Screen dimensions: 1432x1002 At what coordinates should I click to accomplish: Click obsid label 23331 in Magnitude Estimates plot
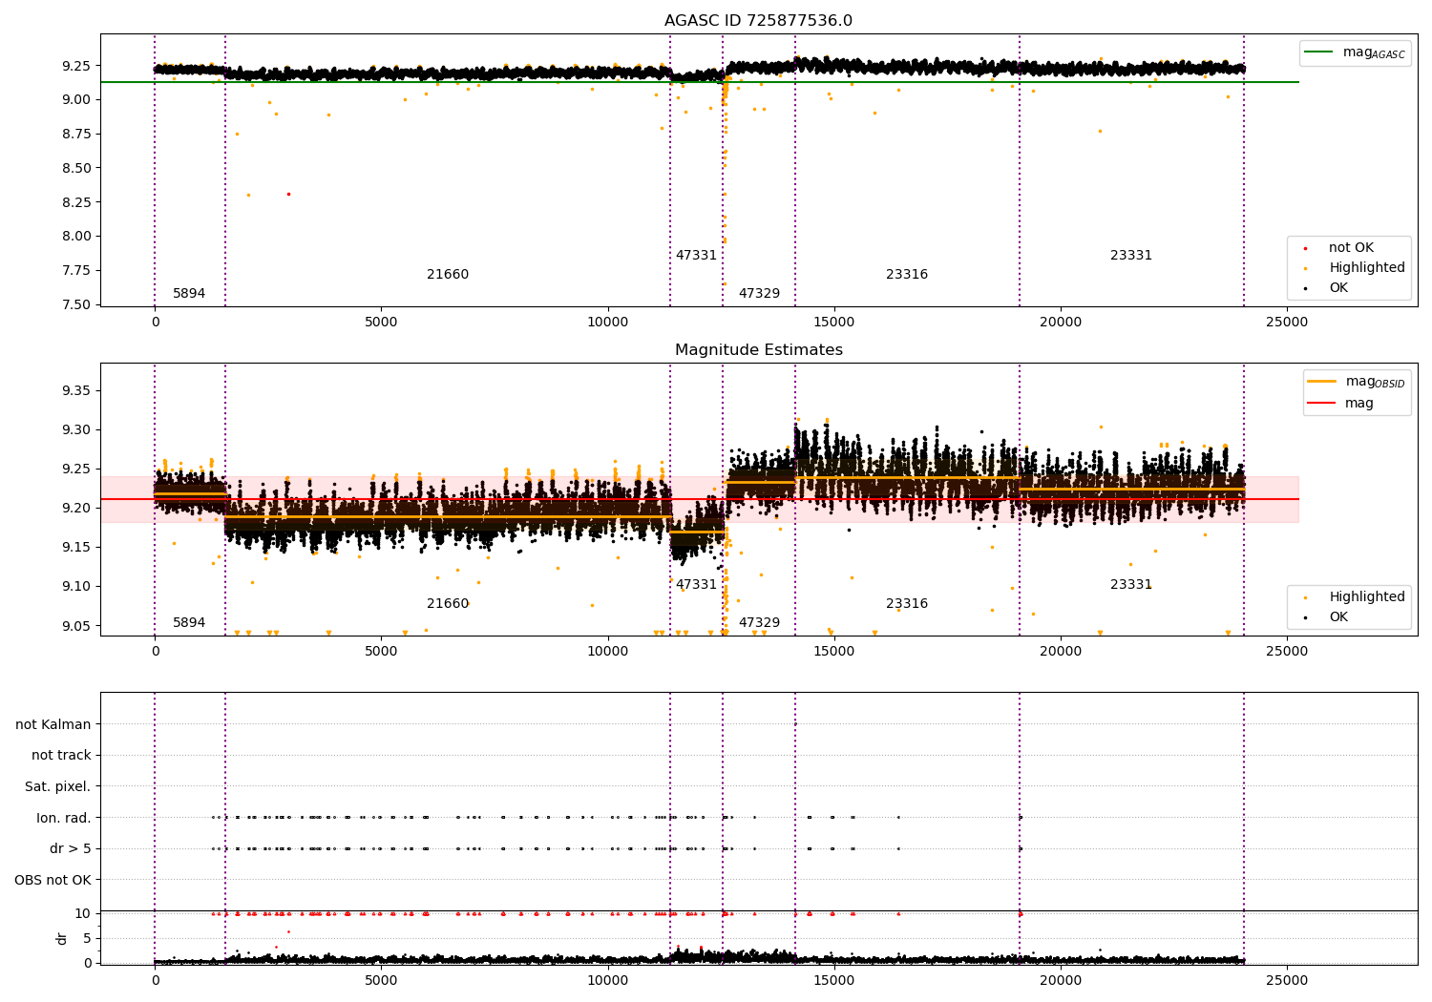pos(1131,585)
